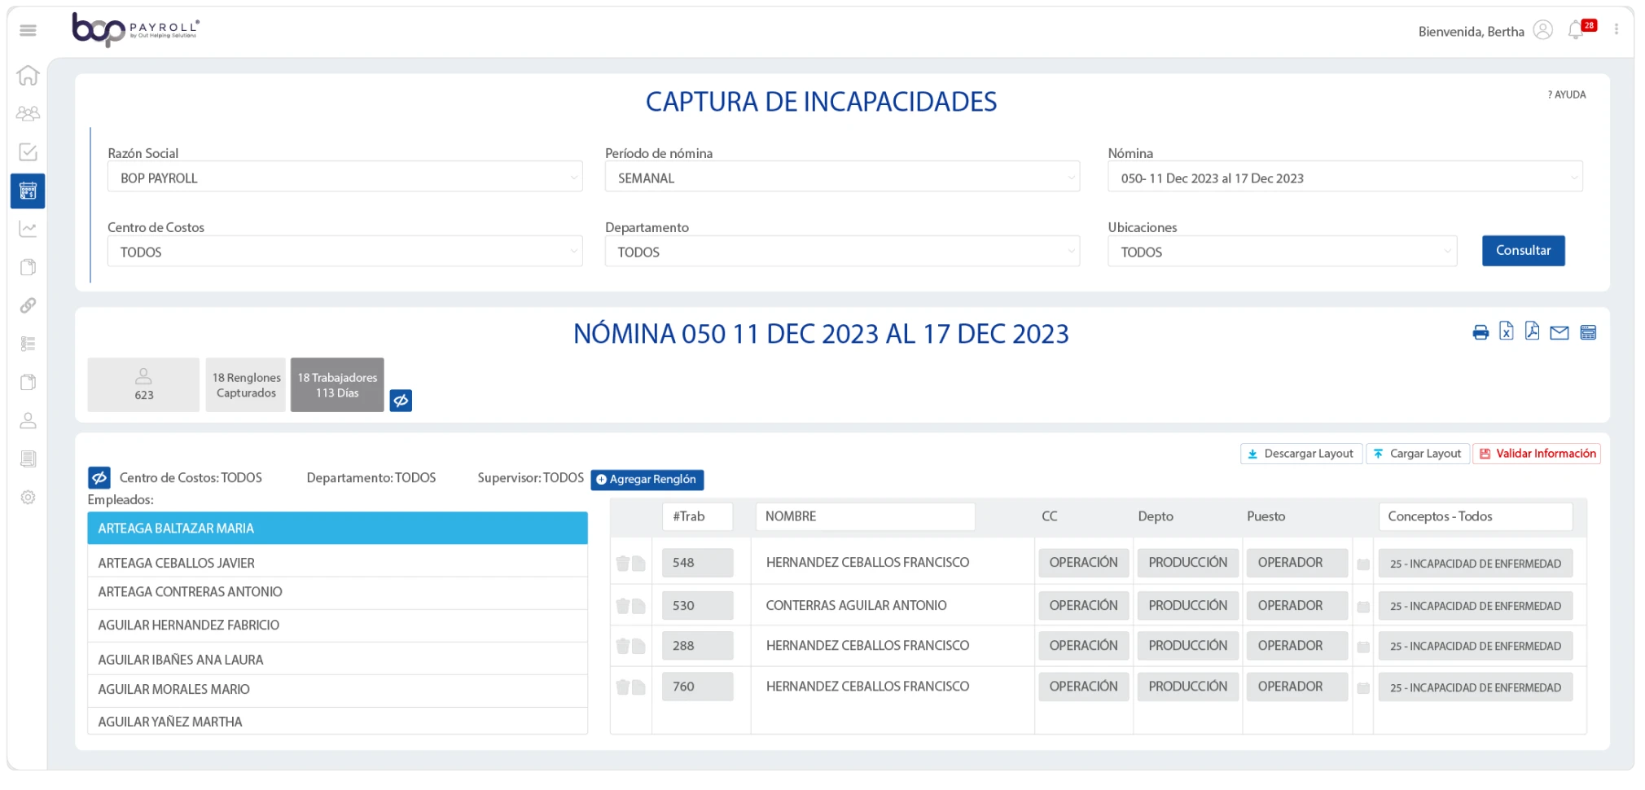Image resolution: width=1645 pixels, height=790 pixels.
Task: Open Ubicaciones dropdown
Action: (x=1283, y=252)
